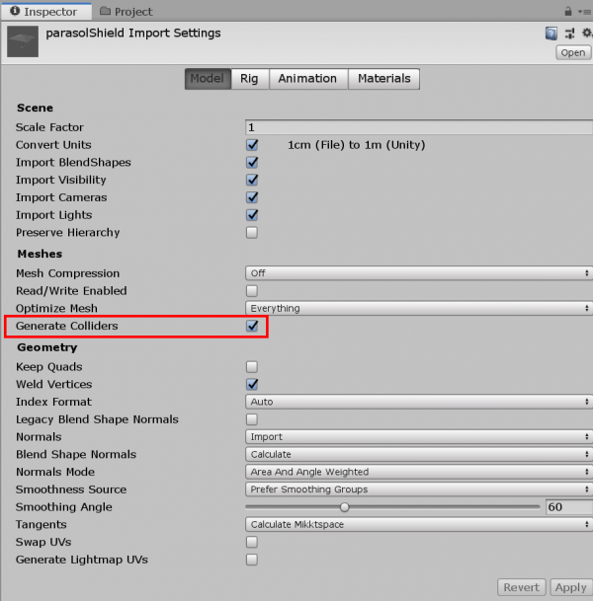Click the presets sliders icon
The height and width of the screenshot is (601, 593).
coord(567,34)
